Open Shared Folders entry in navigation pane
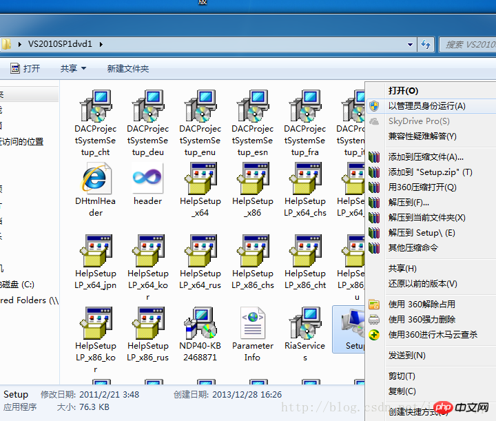The width and height of the screenshot is (496, 421). (x=30, y=300)
